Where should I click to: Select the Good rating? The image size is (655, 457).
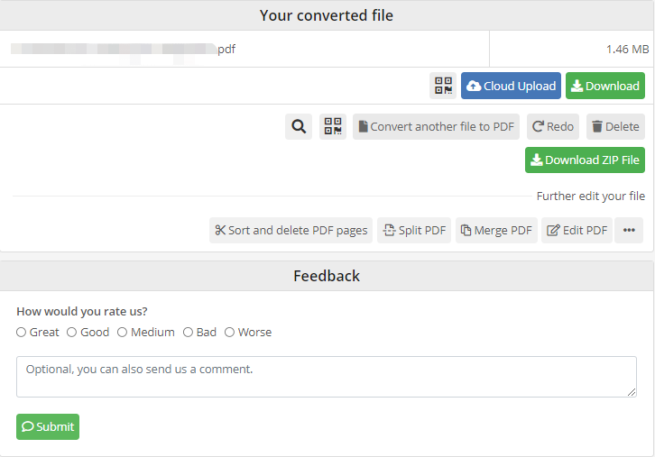click(72, 333)
